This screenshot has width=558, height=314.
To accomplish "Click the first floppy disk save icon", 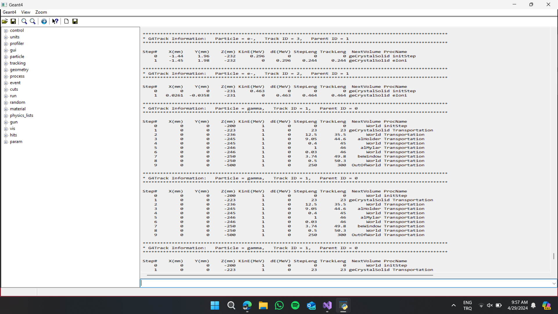I will [13, 21].
